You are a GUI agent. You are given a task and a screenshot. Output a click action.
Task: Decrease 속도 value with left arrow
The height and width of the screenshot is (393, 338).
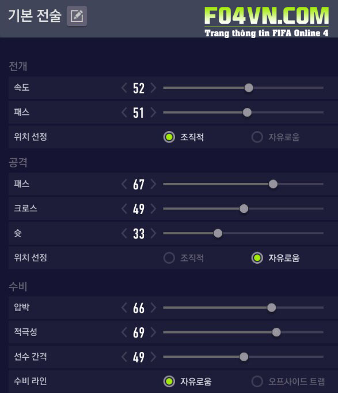pyautogui.click(x=124, y=88)
